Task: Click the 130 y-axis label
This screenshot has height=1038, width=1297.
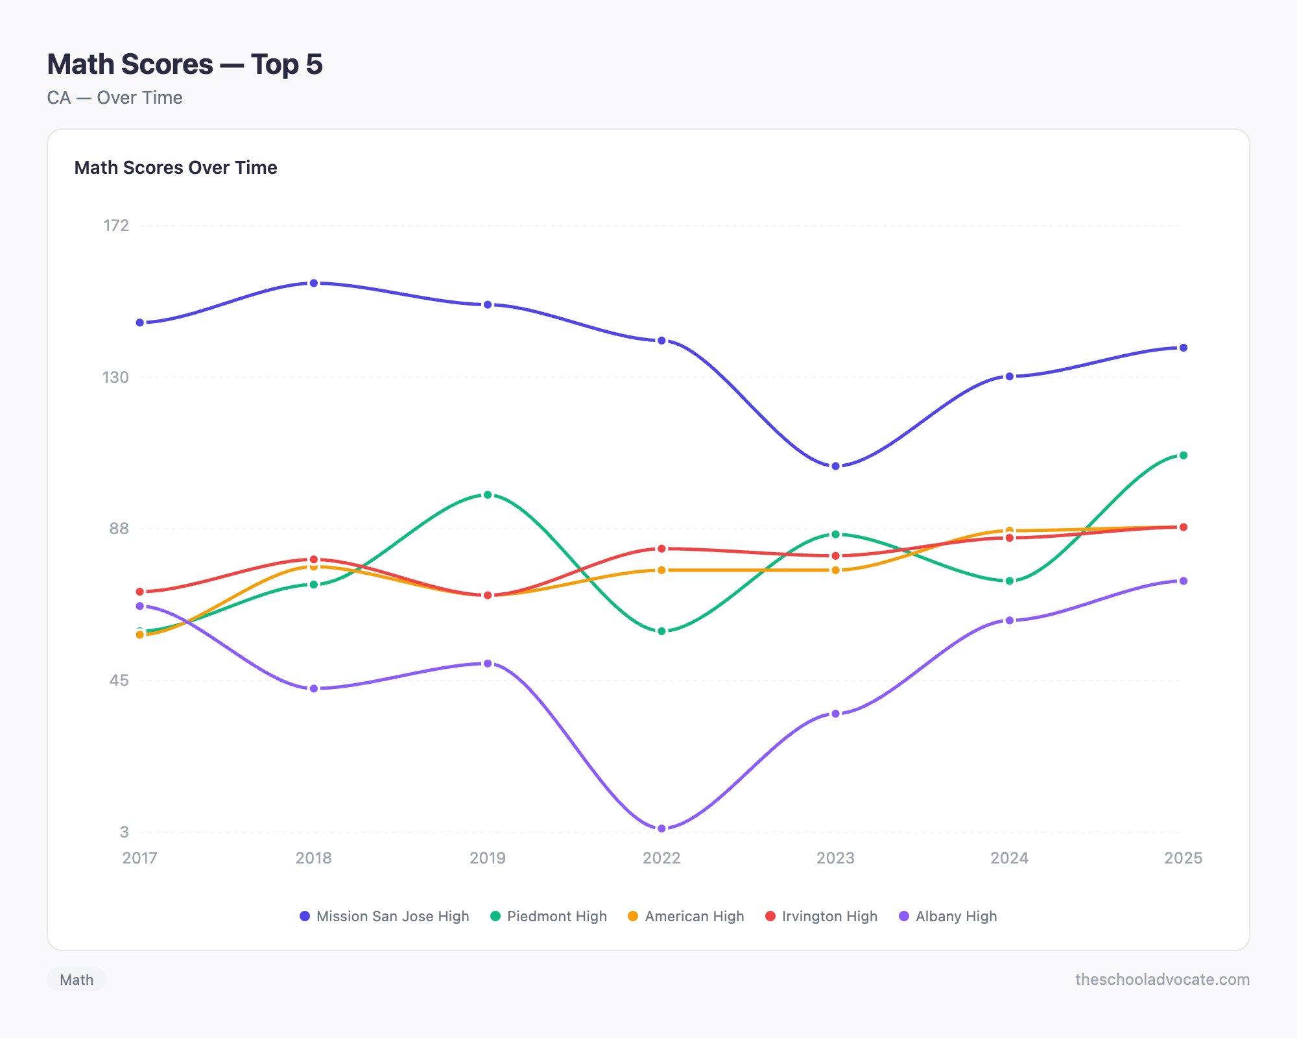Action: (116, 377)
